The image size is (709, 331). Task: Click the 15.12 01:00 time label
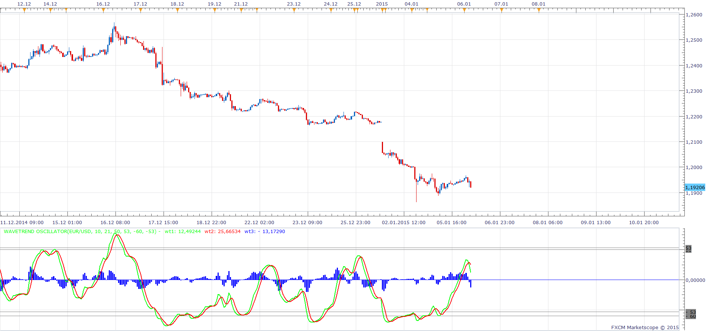pos(67,223)
